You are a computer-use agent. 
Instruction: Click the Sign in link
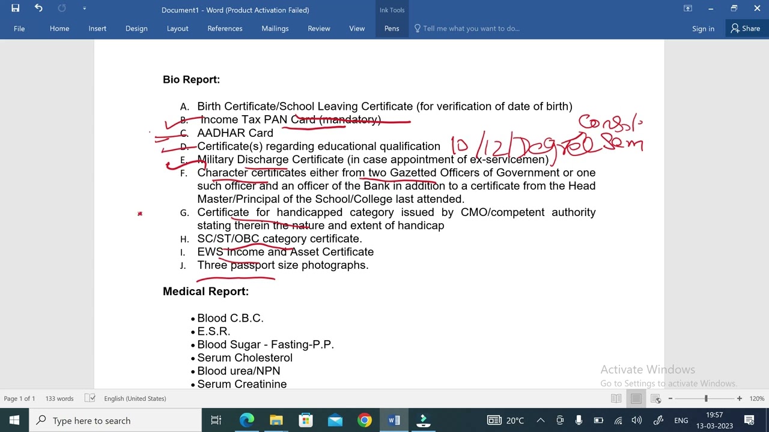pos(703,28)
